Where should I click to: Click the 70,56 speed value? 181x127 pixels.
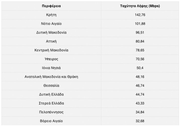tap(140, 59)
